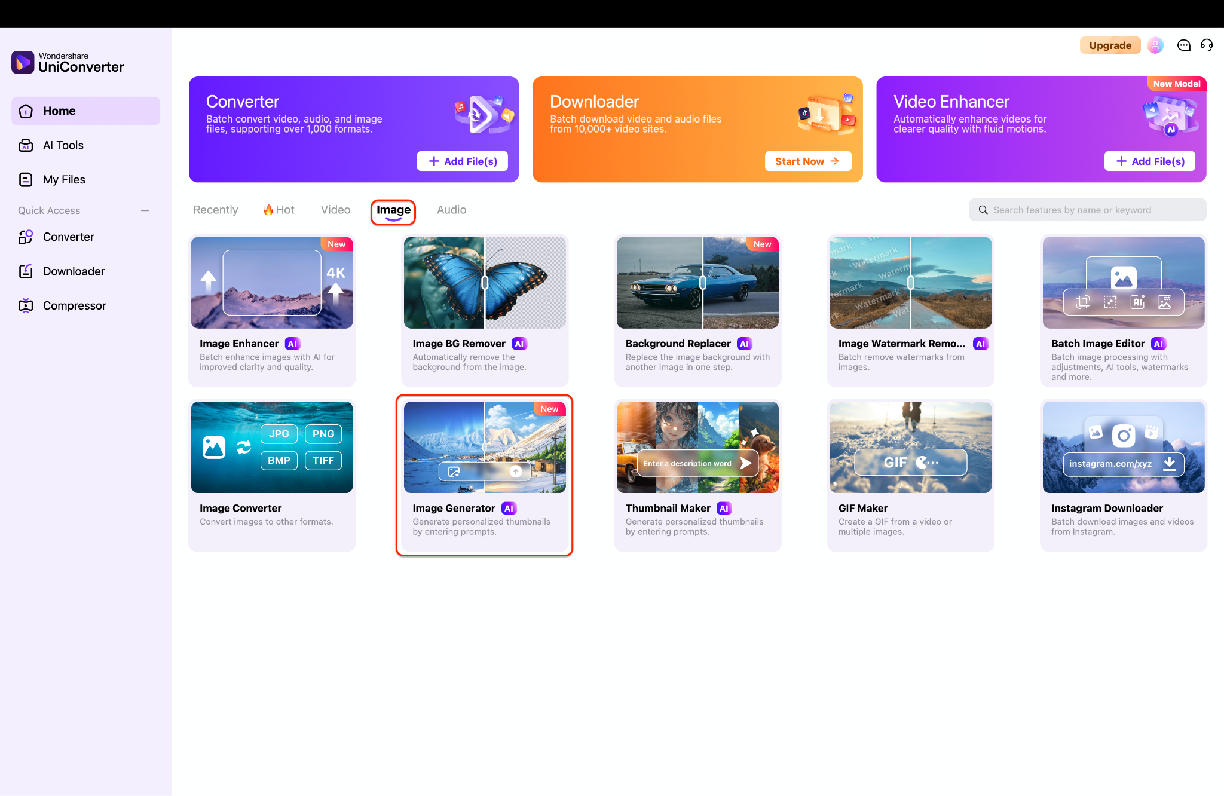The image size is (1224, 796).
Task: Click the AI Tools sidebar icon
Action: [x=26, y=145]
